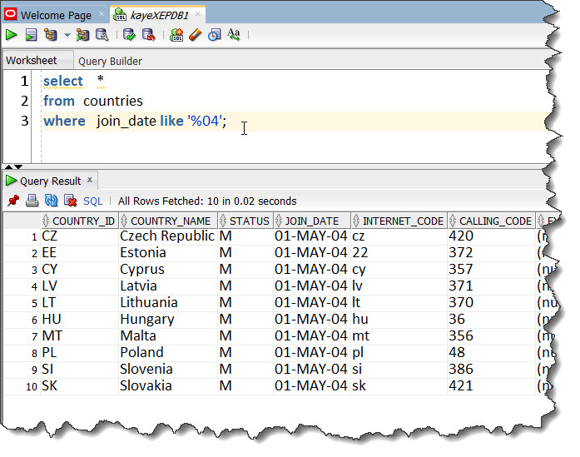Click the 'Cyprus' cell
This screenshot has height=457, width=580.
click(x=167, y=270)
